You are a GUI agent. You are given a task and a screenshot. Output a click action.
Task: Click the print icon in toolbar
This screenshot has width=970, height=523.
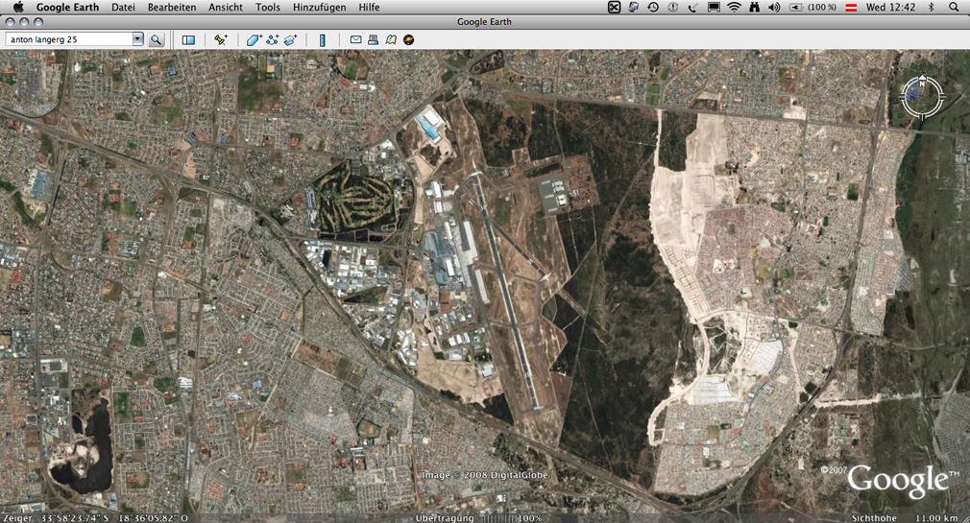[x=373, y=40]
